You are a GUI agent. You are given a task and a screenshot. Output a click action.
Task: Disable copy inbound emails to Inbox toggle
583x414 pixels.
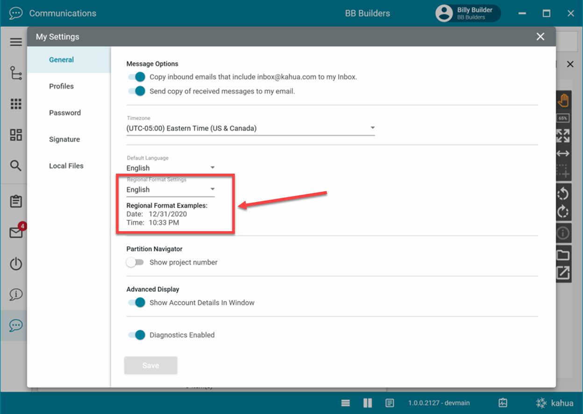coord(137,77)
